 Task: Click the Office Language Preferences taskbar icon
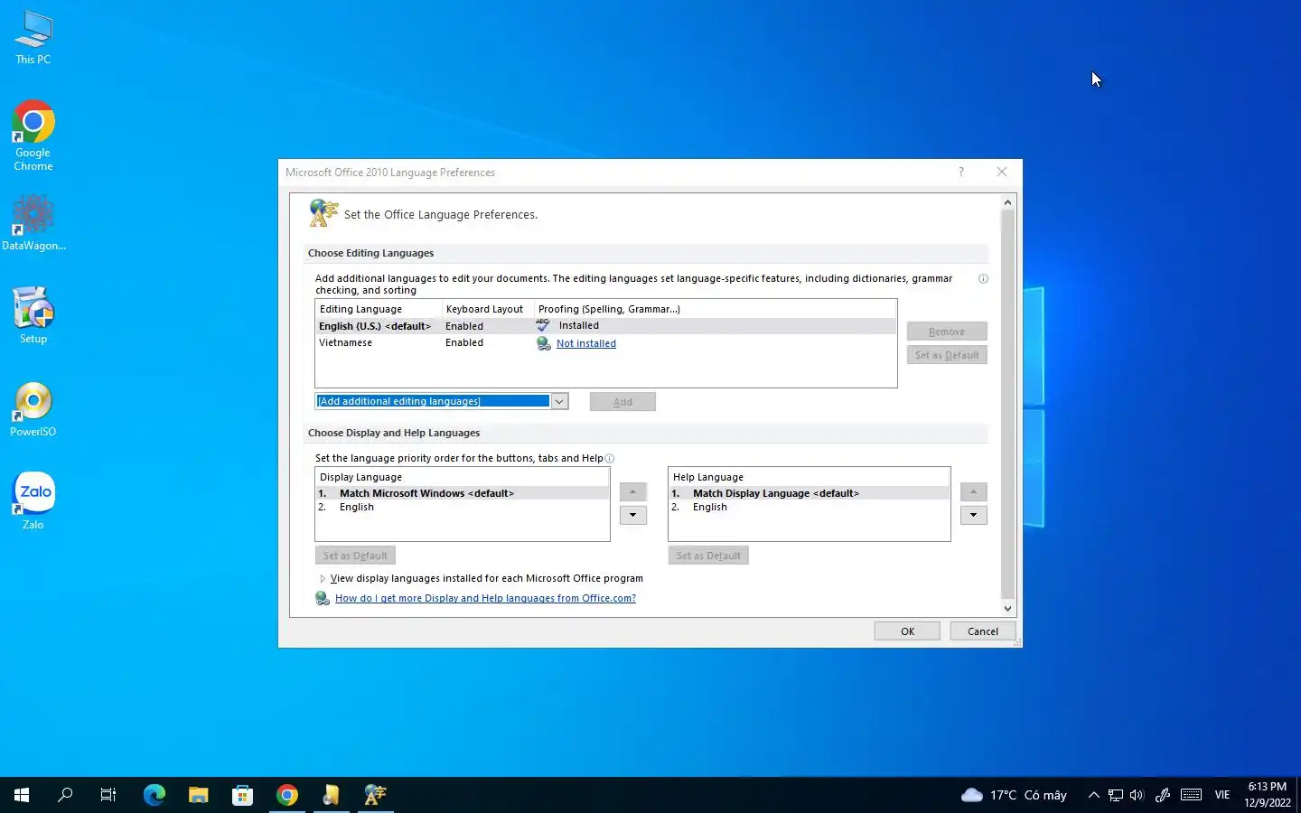point(375,795)
